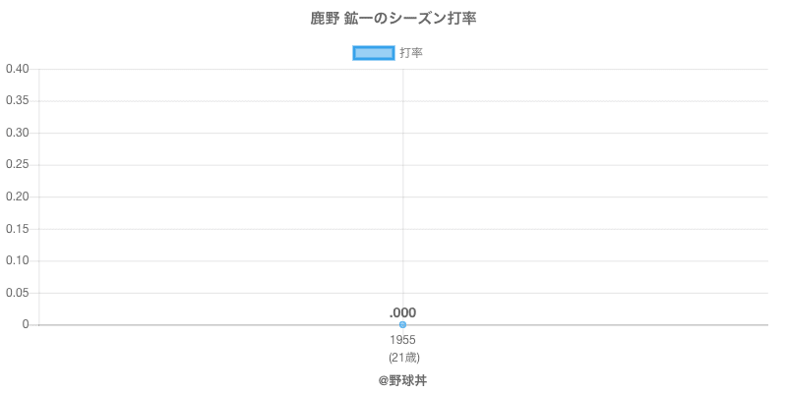
Task: Click the 1955 x-axis year label
Action: [403, 340]
